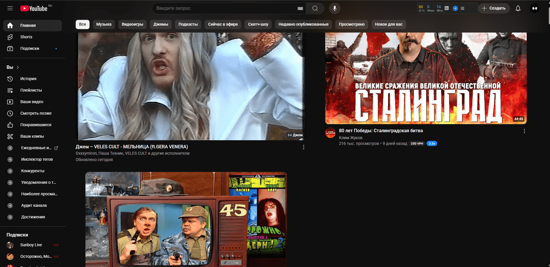Select the Подкасты filter chip

pyautogui.click(x=188, y=24)
